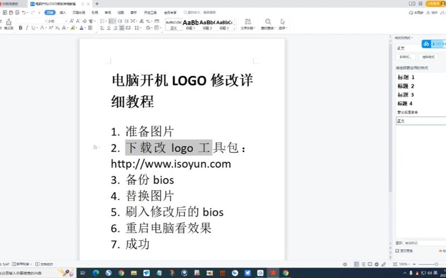
Task: Open the styles panel display filter dropdown
Action: click(425, 243)
